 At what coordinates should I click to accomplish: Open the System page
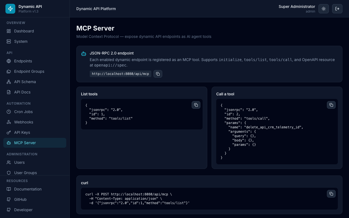[35, 41]
